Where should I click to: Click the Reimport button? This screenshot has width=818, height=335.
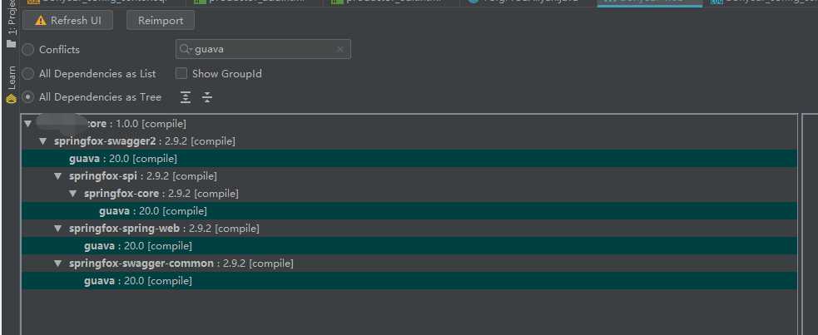pos(161,21)
